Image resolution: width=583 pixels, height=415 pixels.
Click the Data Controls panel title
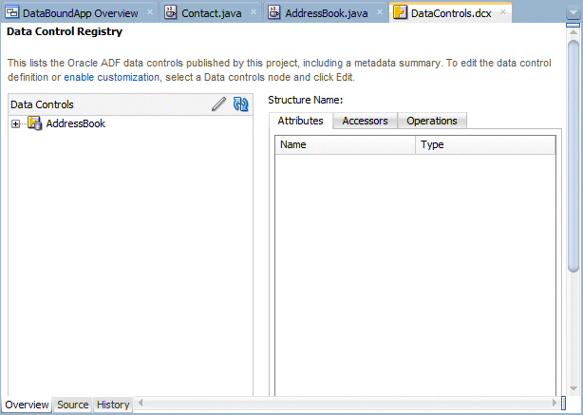click(x=42, y=104)
